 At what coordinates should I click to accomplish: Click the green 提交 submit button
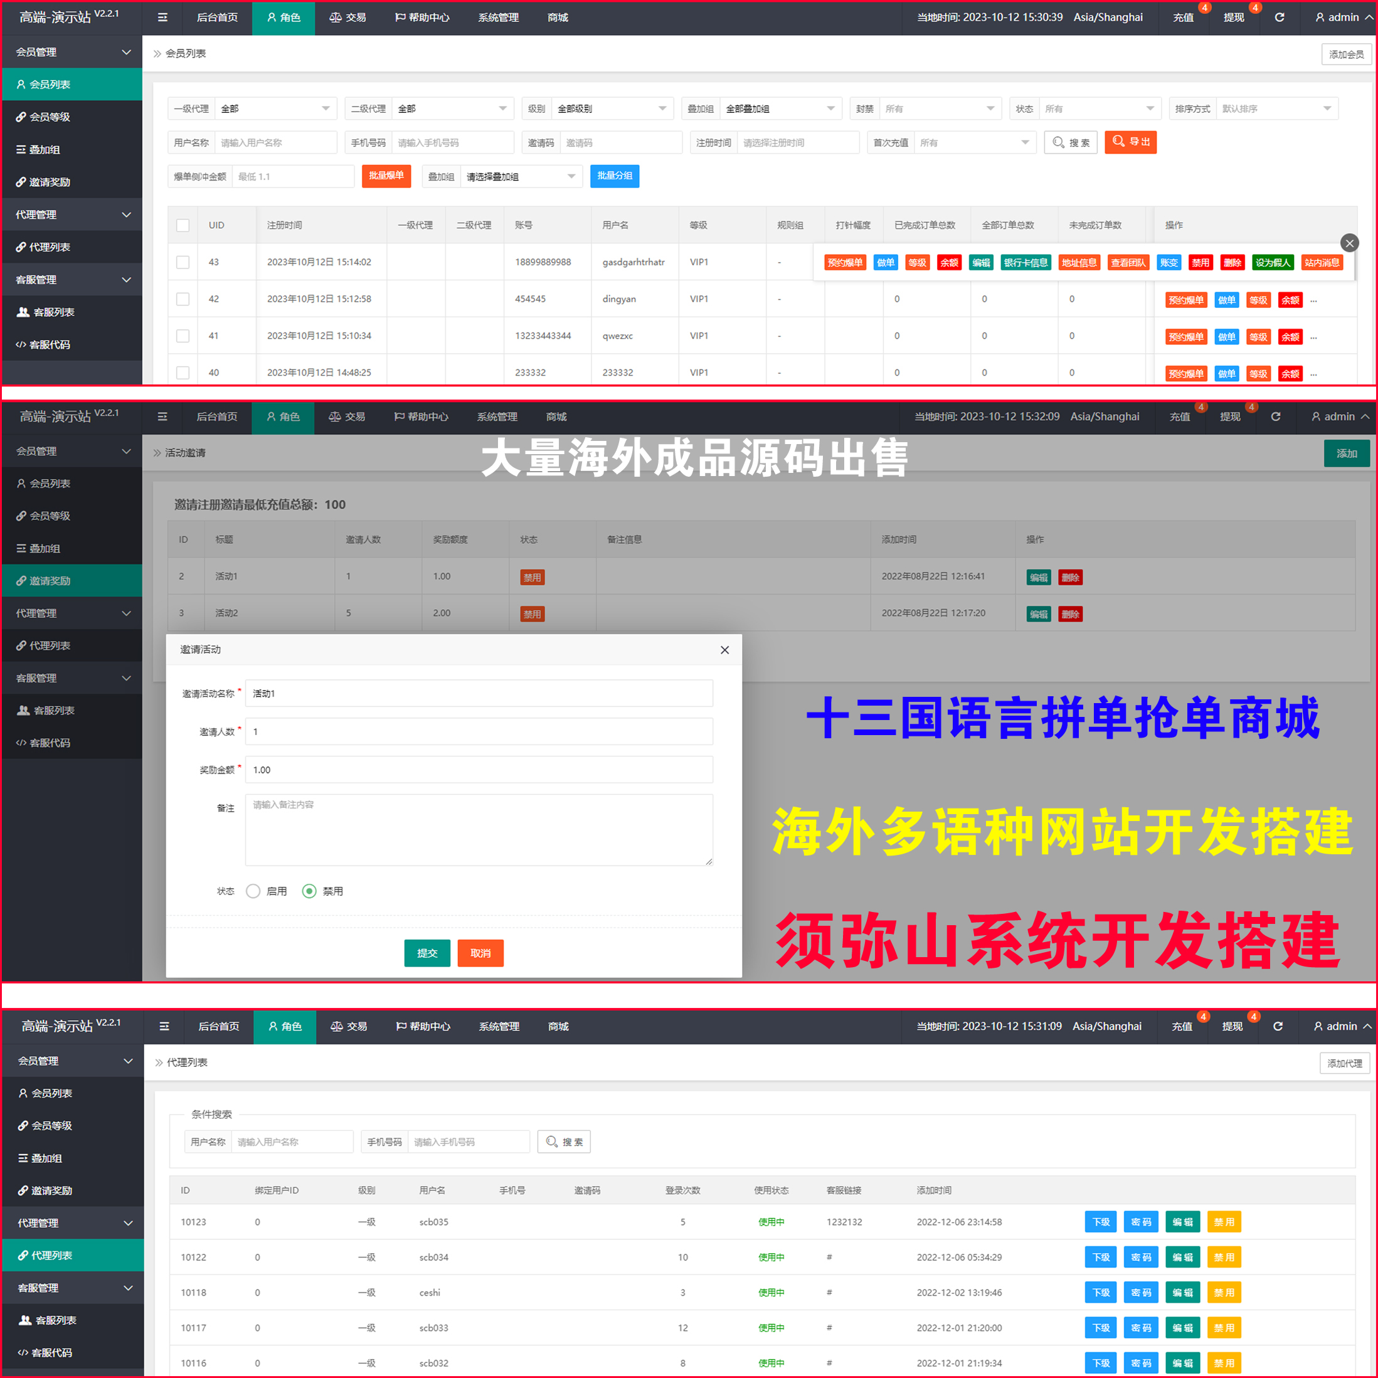click(427, 953)
